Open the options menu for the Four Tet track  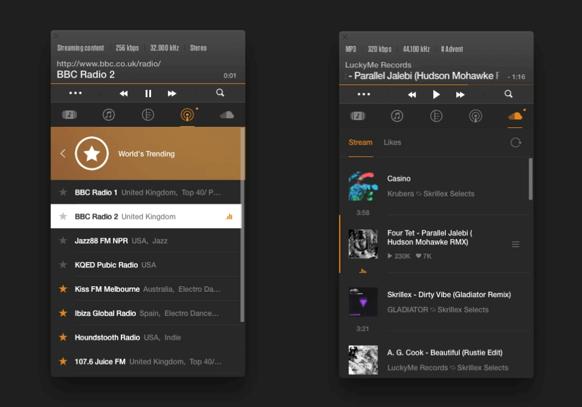(516, 244)
